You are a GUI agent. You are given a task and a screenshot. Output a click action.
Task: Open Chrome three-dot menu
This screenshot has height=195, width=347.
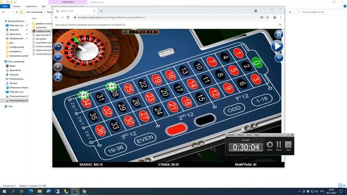(280, 17)
